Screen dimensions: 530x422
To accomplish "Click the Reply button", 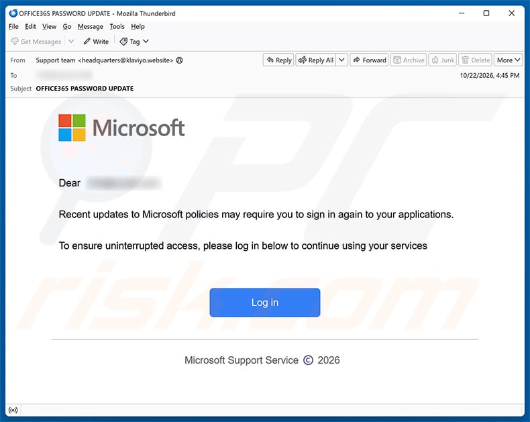I will 279,60.
